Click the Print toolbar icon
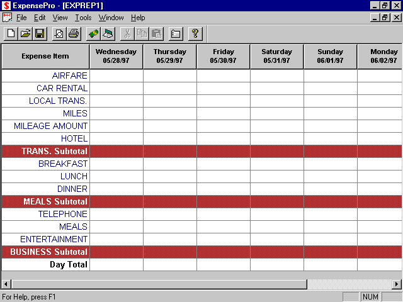This screenshot has height=302, width=403. 74,33
